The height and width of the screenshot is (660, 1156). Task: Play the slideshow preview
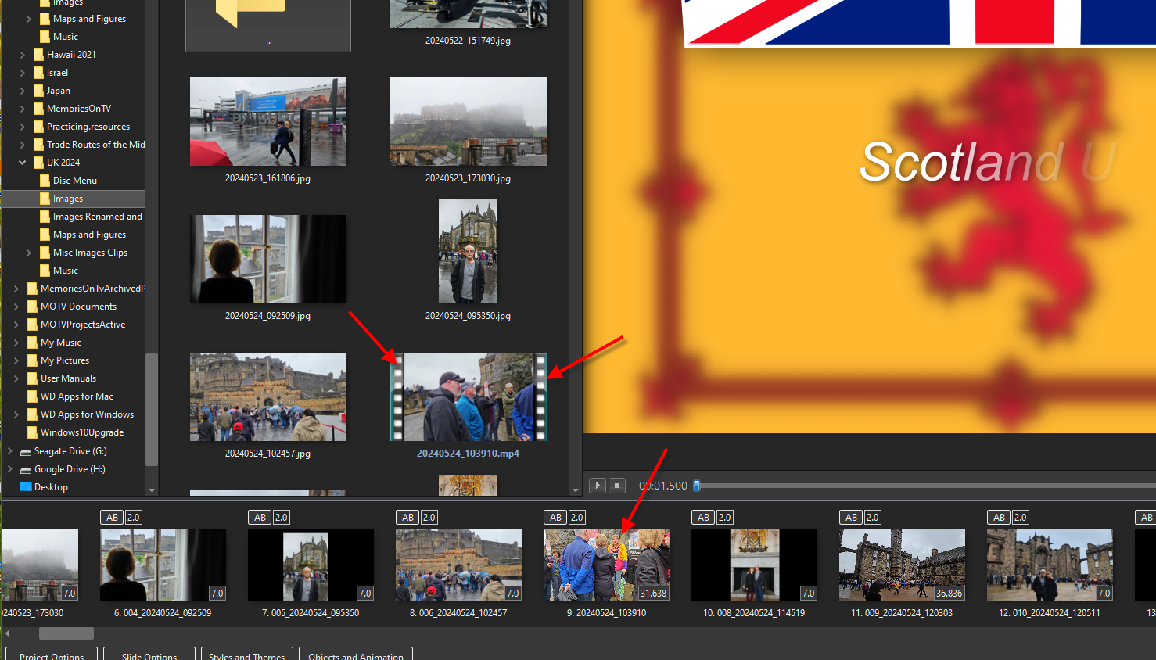point(597,486)
